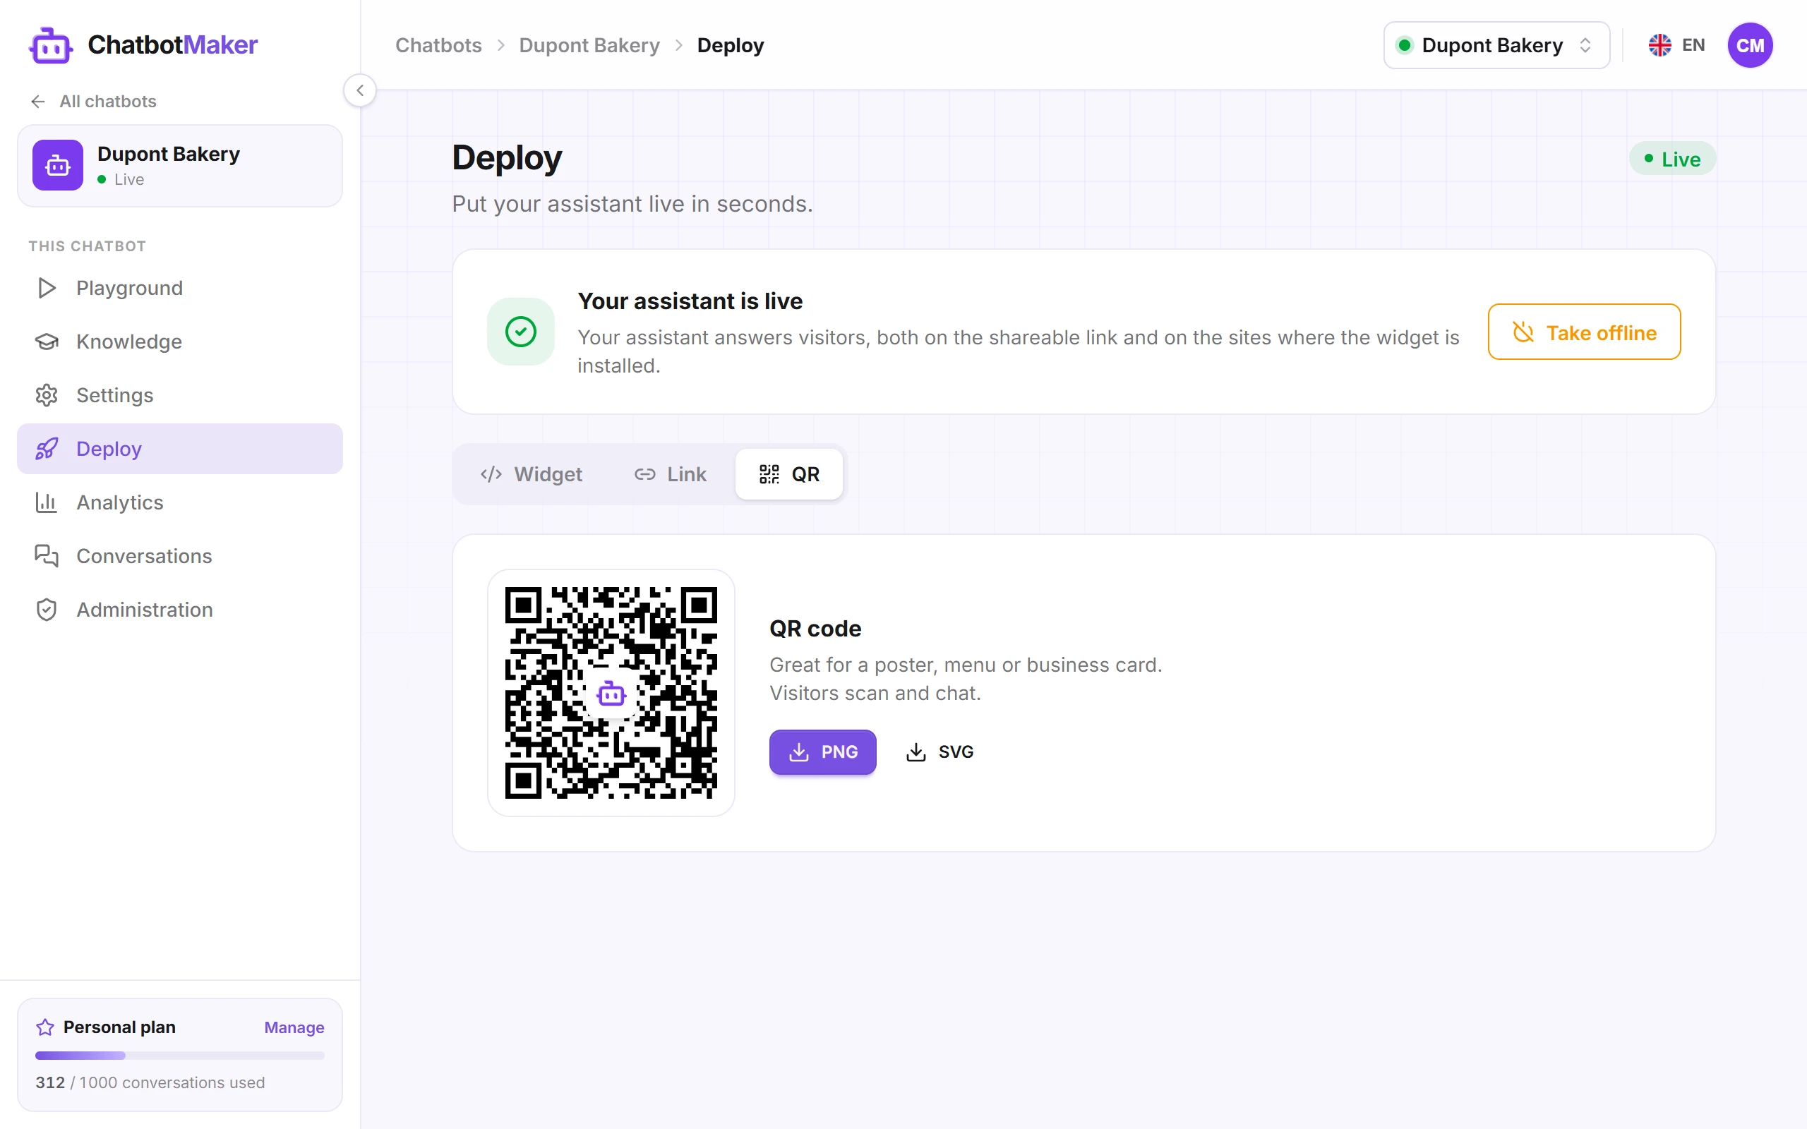1807x1129 pixels.
Task: Click the ChatbotMaker robot logo icon
Action: coord(51,46)
